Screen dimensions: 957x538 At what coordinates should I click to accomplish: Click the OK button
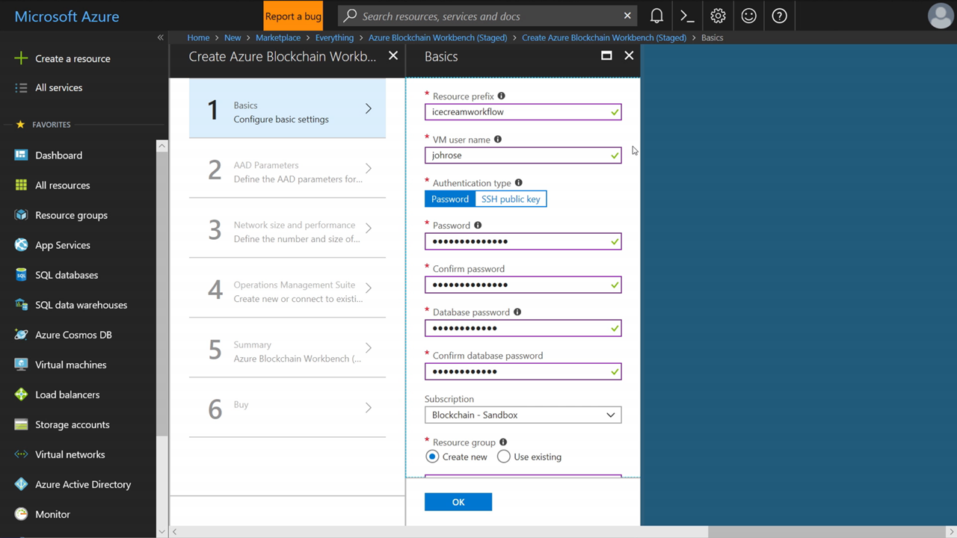tap(458, 502)
